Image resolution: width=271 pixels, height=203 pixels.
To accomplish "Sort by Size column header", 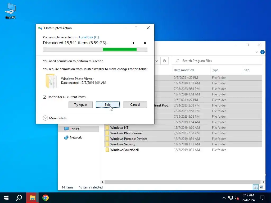I will click(252, 70).
